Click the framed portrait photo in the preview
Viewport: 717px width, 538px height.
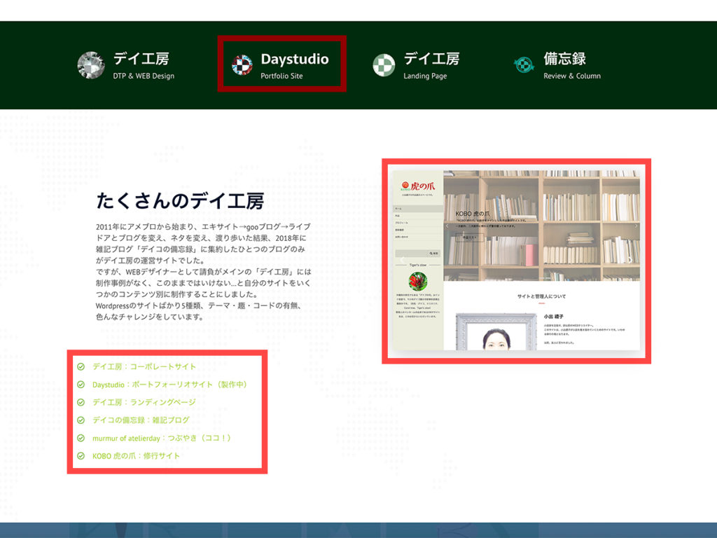[x=496, y=331]
